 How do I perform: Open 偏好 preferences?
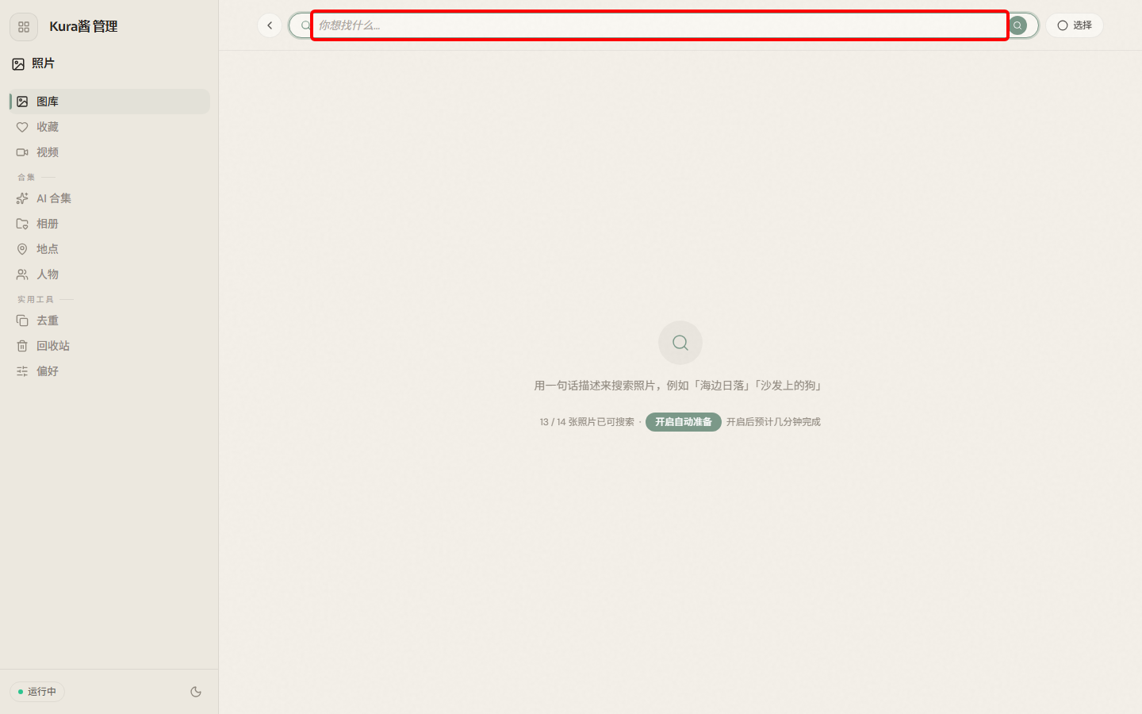pyautogui.click(x=109, y=371)
